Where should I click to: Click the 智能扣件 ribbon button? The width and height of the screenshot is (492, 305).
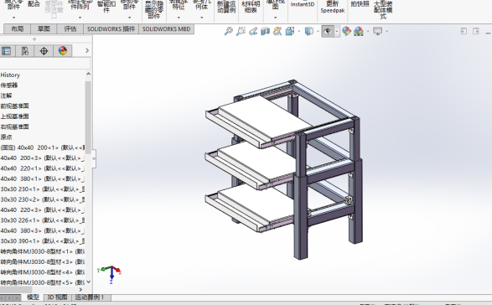pyautogui.click(x=106, y=7)
